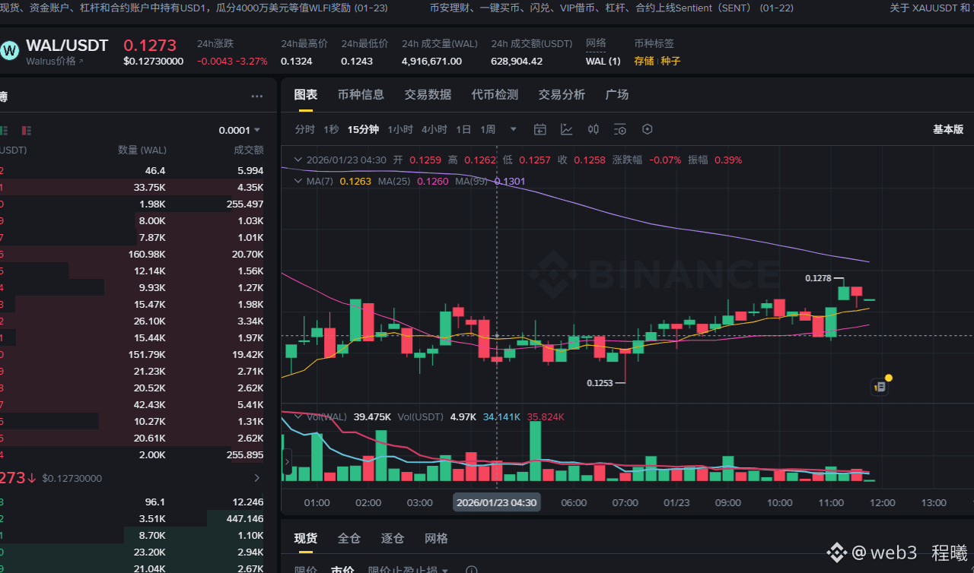
Task: Select buy order with amount 23.20K
Action: tap(132, 552)
